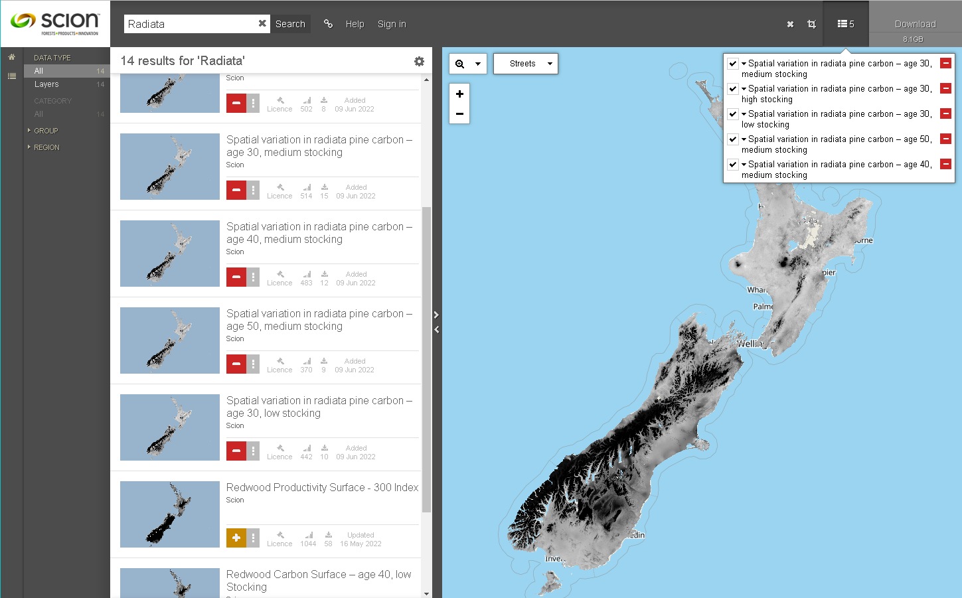Remove age 30 medium stocking result from map

(x=236, y=190)
